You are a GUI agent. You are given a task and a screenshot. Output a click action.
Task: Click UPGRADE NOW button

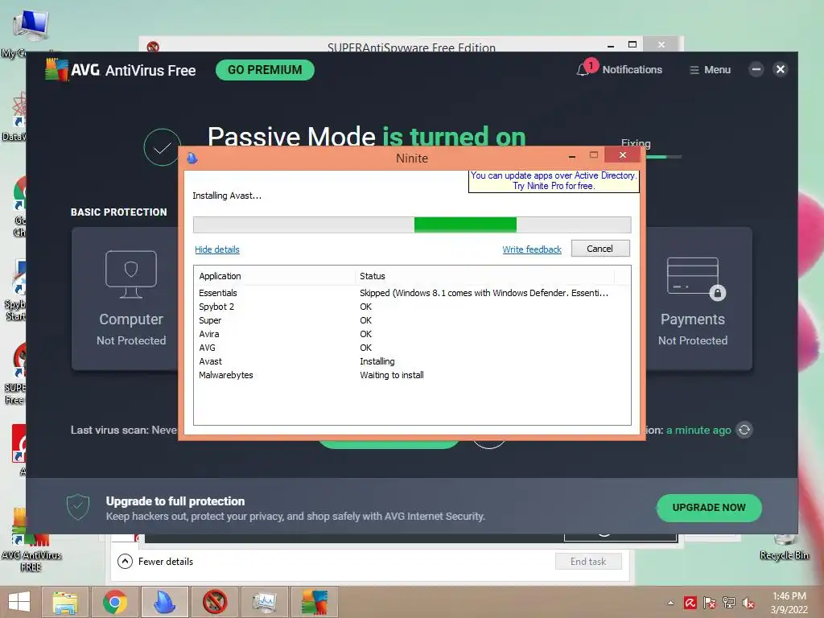click(709, 508)
